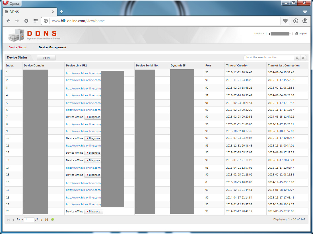Sort by the Port column header
The image size is (313, 234).
(214, 66)
